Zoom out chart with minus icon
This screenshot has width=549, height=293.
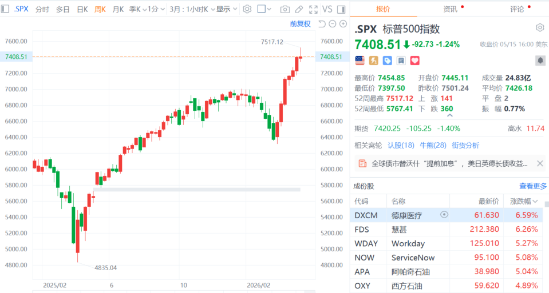[333, 24]
